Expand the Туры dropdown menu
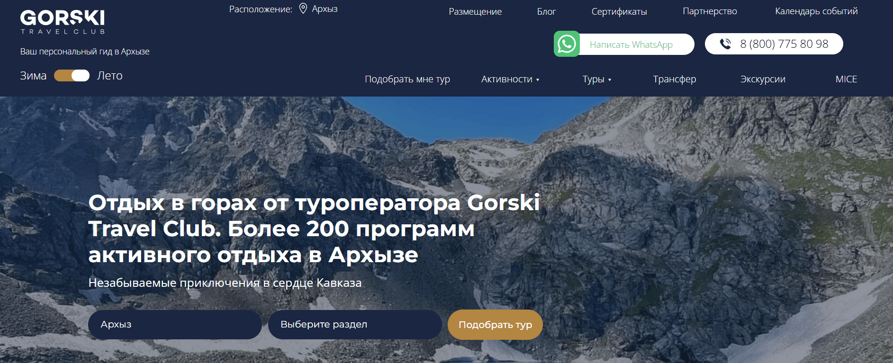893x363 pixels. [x=597, y=79]
